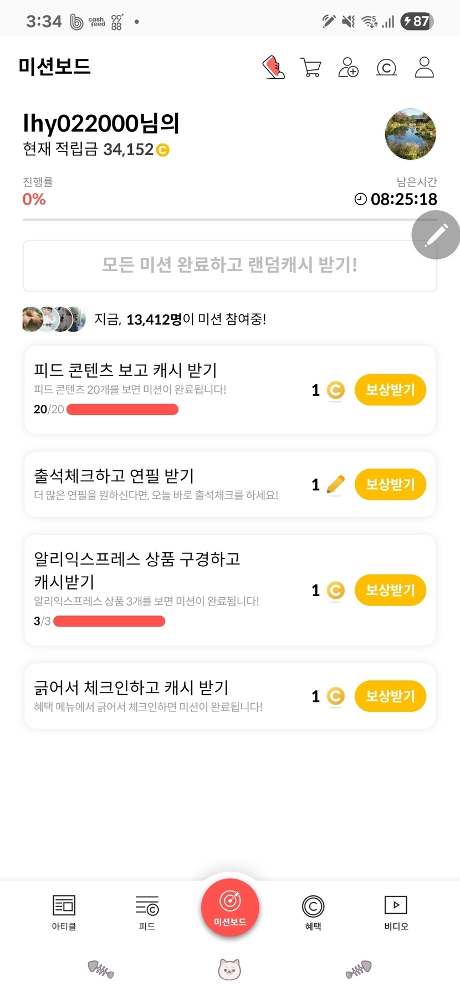Claim reward for 긁어서 체크인 mission
This screenshot has height=997, width=460.
tap(390, 696)
